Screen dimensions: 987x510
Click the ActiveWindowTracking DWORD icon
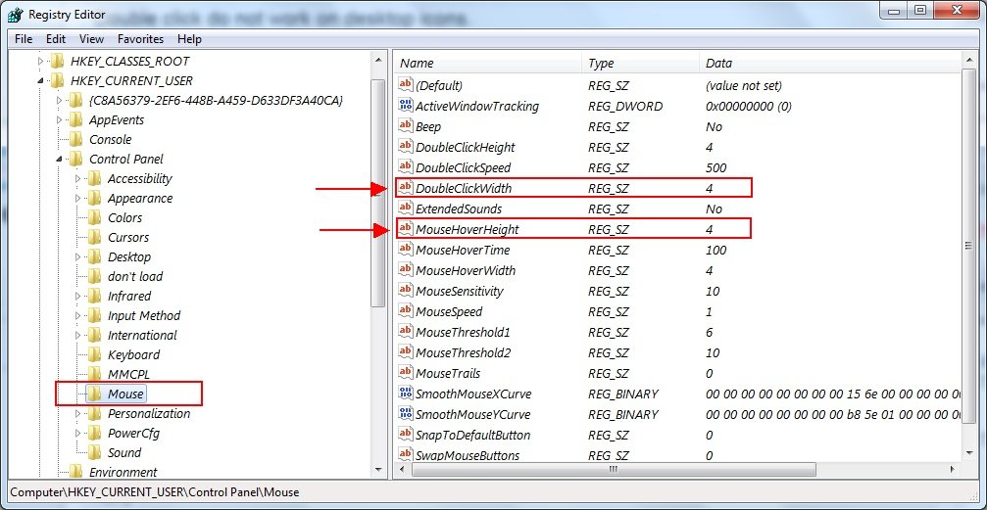[406, 106]
